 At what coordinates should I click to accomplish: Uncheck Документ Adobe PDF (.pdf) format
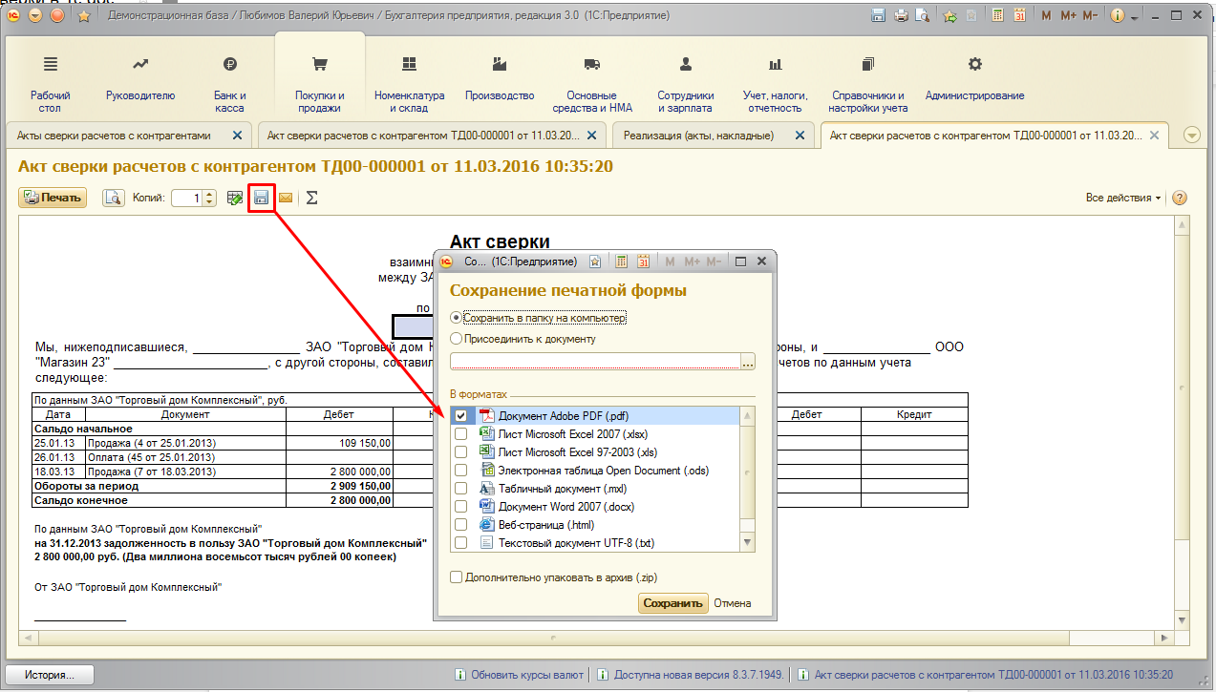(461, 415)
